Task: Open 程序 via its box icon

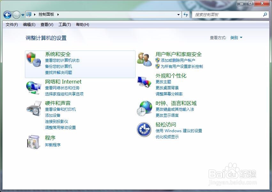Action: pos(34,142)
